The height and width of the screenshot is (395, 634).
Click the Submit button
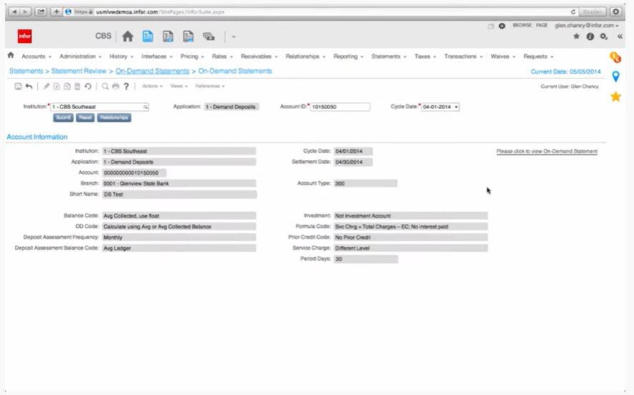pos(63,117)
